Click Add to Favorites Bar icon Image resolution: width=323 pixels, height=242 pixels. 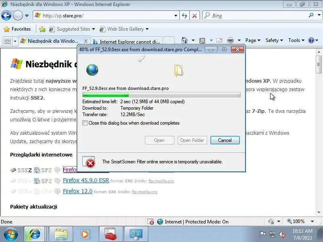click(42, 29)
